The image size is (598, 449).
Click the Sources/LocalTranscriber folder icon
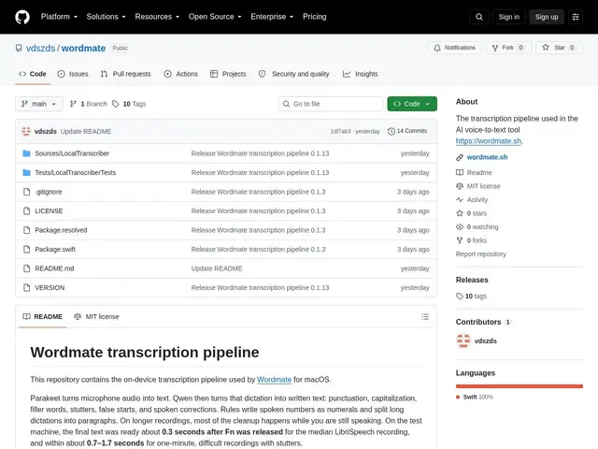[x=26, y=153]
